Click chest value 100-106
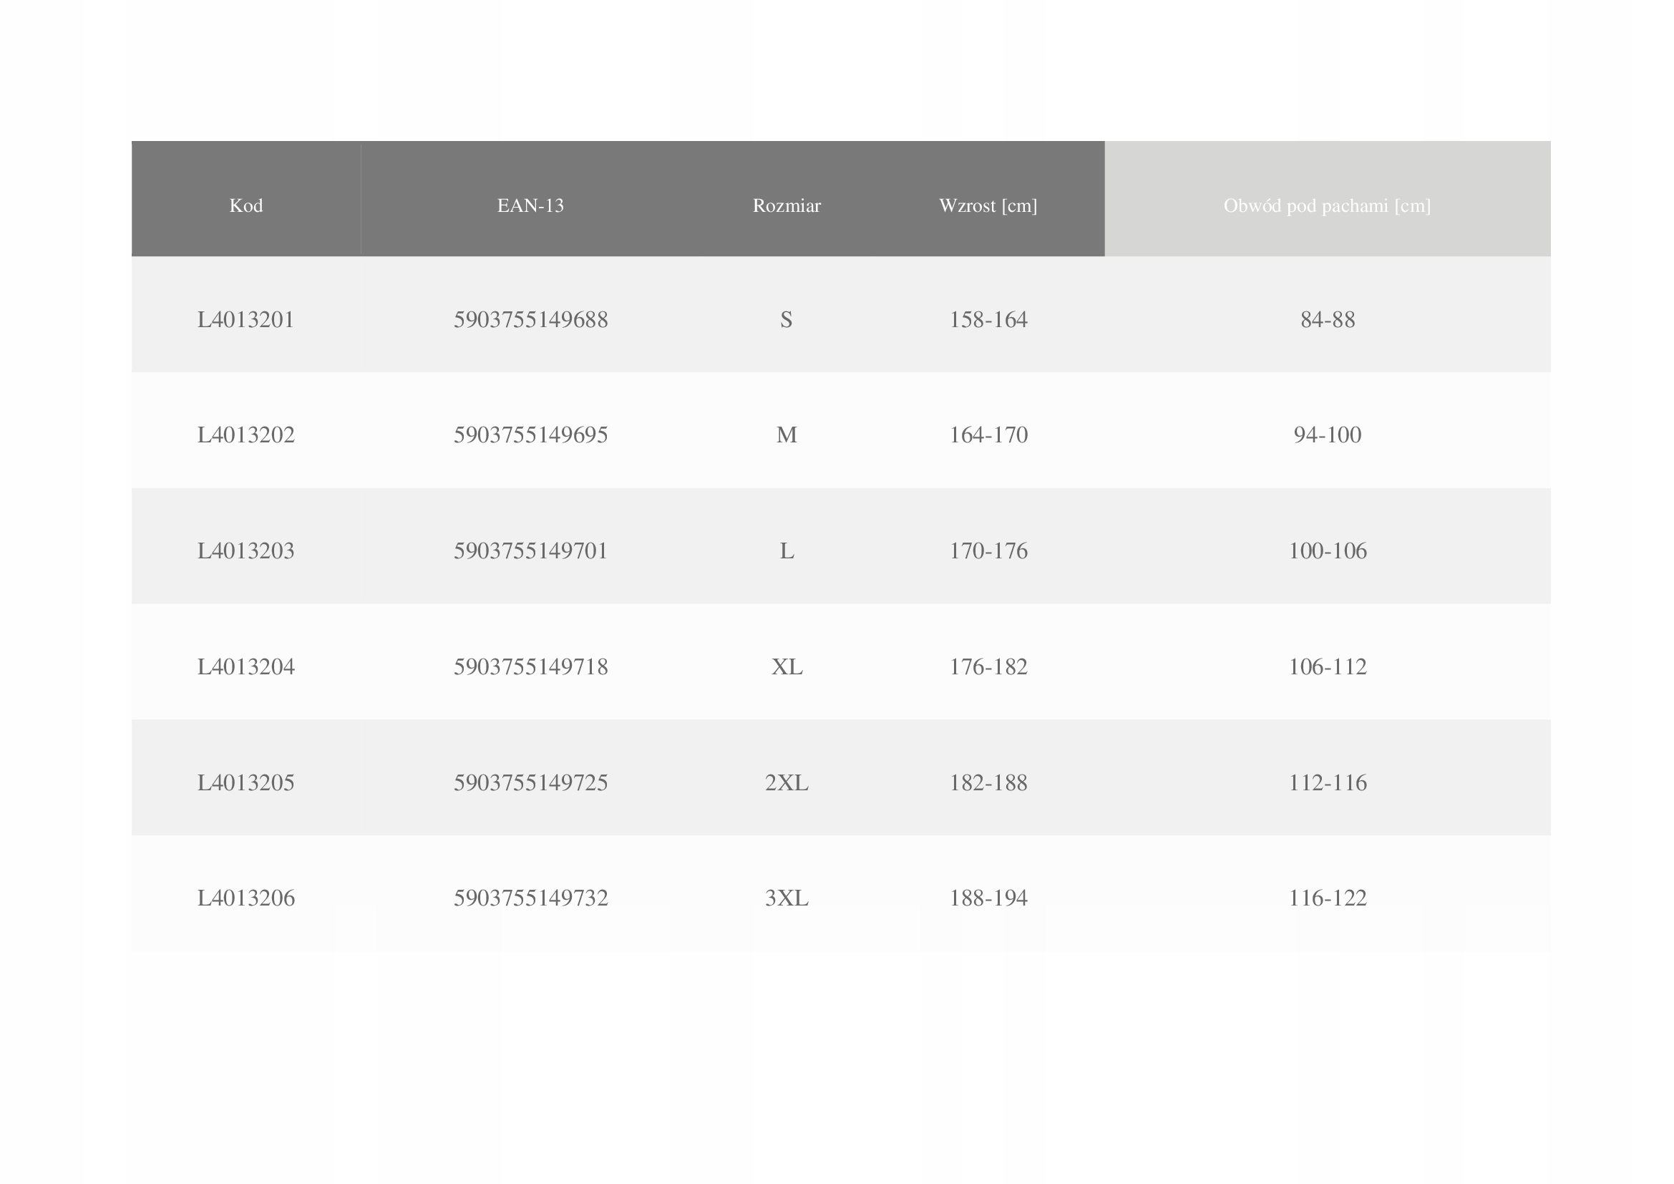The height and width of the screenshot is (1184, 1674). click(1328, 550)
